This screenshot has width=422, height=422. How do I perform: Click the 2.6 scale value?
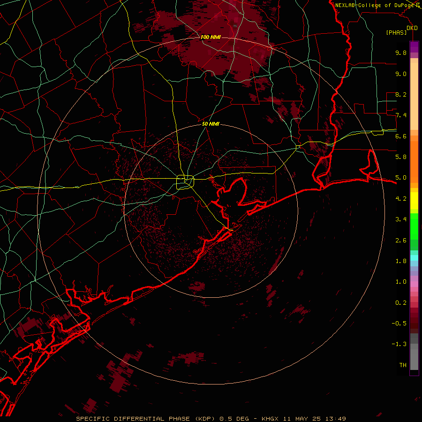pos(401,241)
